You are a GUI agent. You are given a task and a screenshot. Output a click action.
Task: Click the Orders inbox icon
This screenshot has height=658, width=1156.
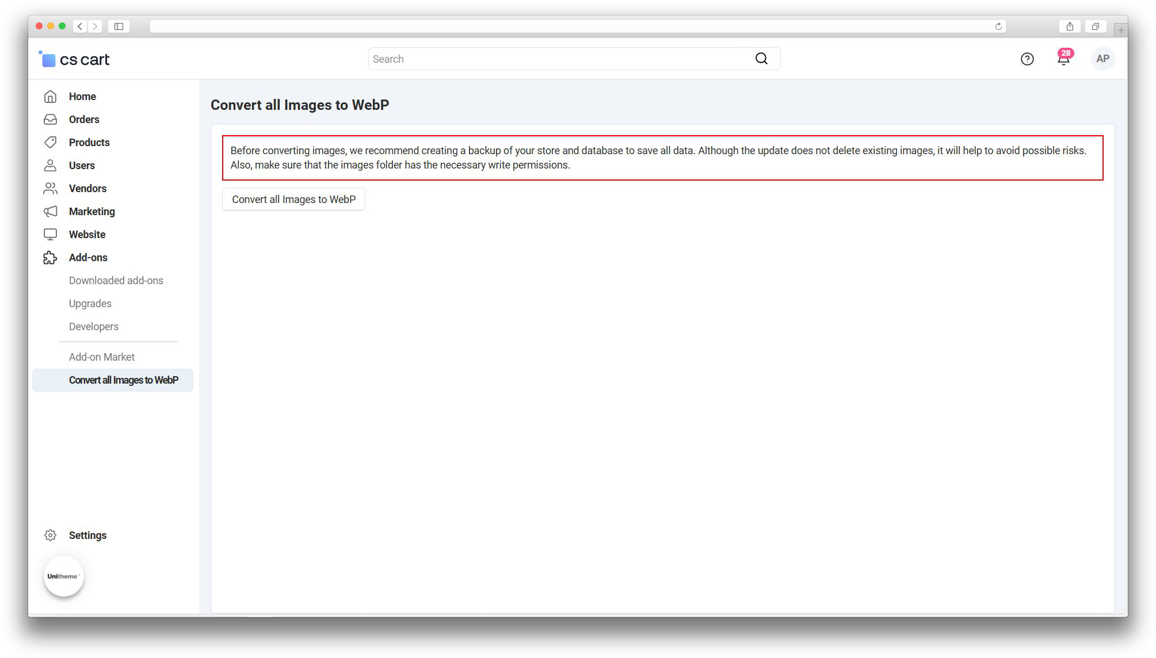pos(51,120)
